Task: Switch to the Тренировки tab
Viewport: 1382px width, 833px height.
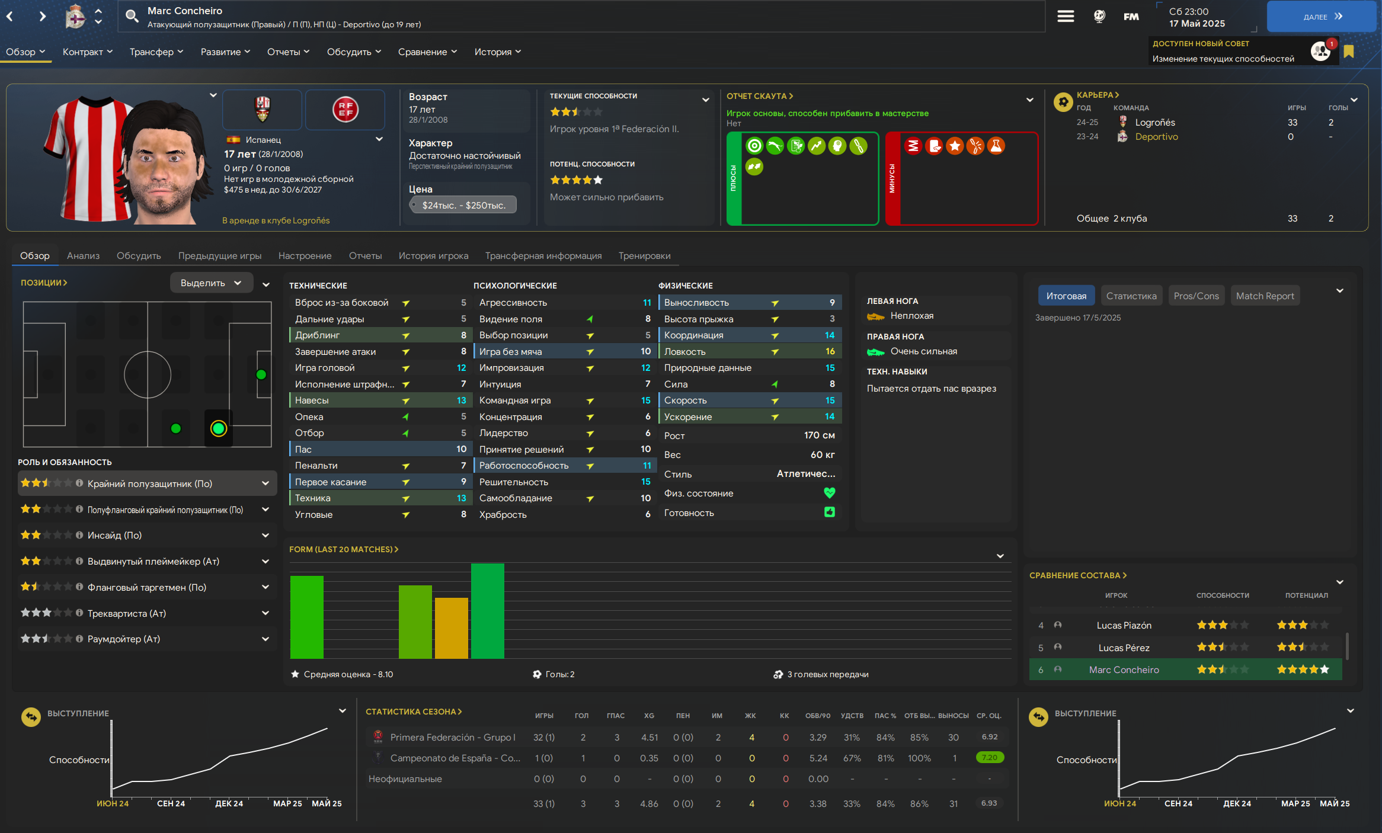Action: click(x=644, y=255)
